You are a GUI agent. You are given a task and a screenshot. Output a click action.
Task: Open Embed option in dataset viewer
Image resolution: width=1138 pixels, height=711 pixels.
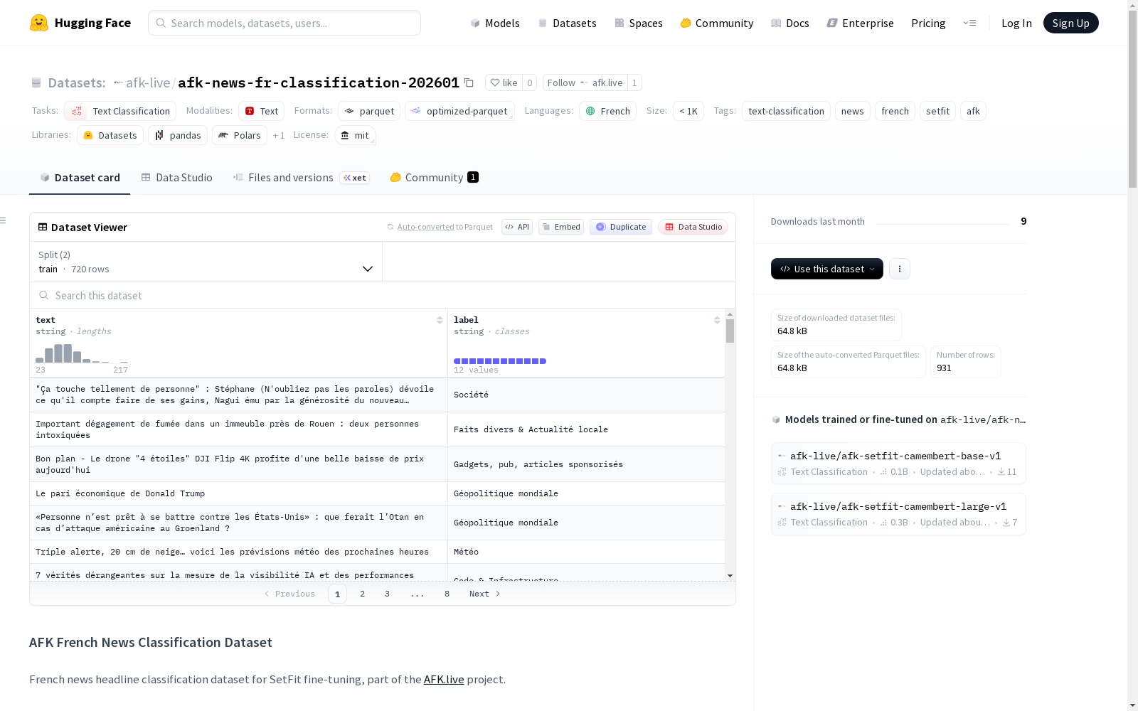coord(561,227)
